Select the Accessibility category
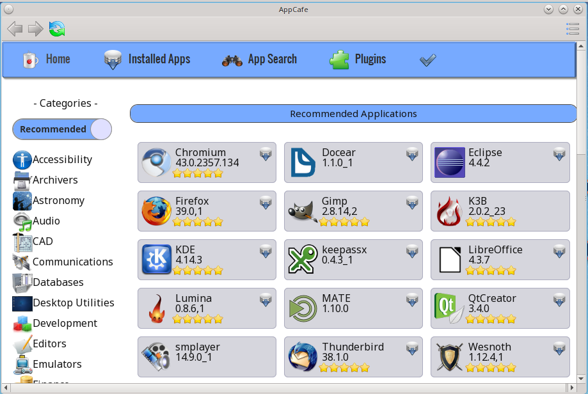This screenshot has width=588, height=394. (x=52, y=160)
